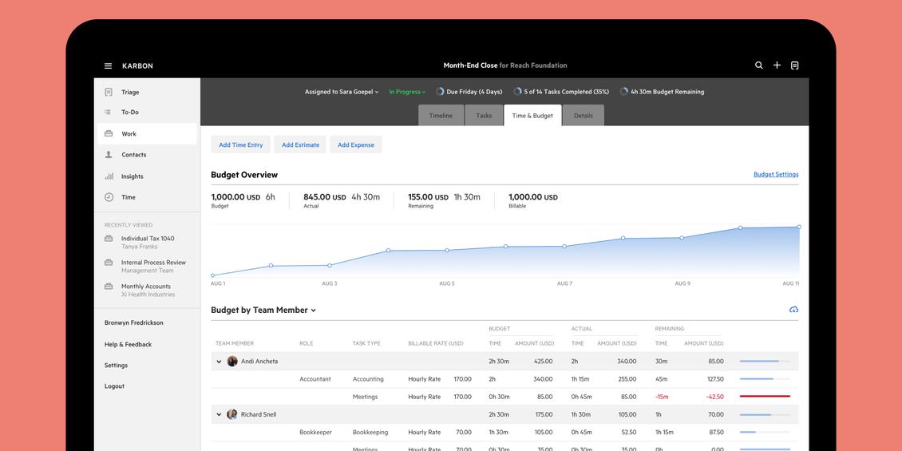Click the Due Friday progress circle icon
The width and height of the screenshot is (902, 451).
point(440,92)
